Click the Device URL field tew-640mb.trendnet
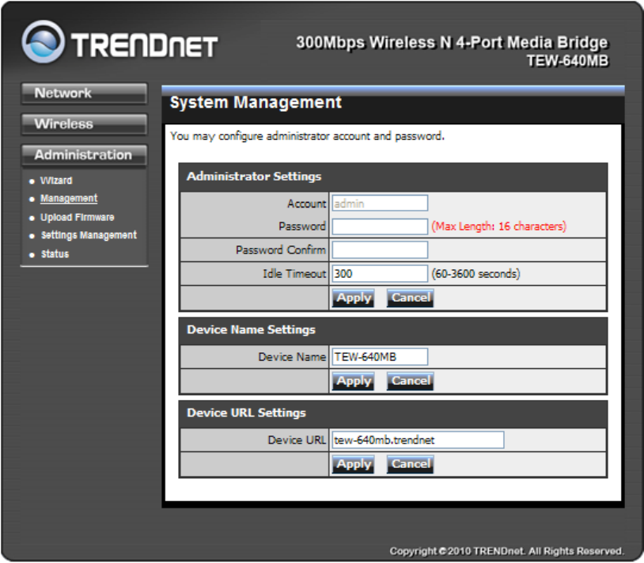 tap(418, 439)
